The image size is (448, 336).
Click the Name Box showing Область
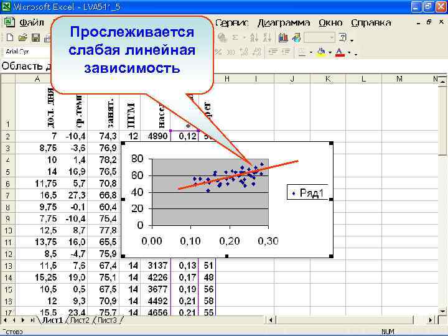(26, 66)
